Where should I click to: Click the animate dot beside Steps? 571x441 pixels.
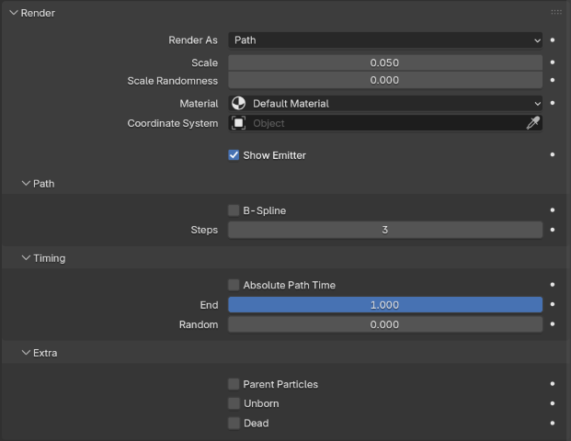pyautogui.click(x=553, y=230)
